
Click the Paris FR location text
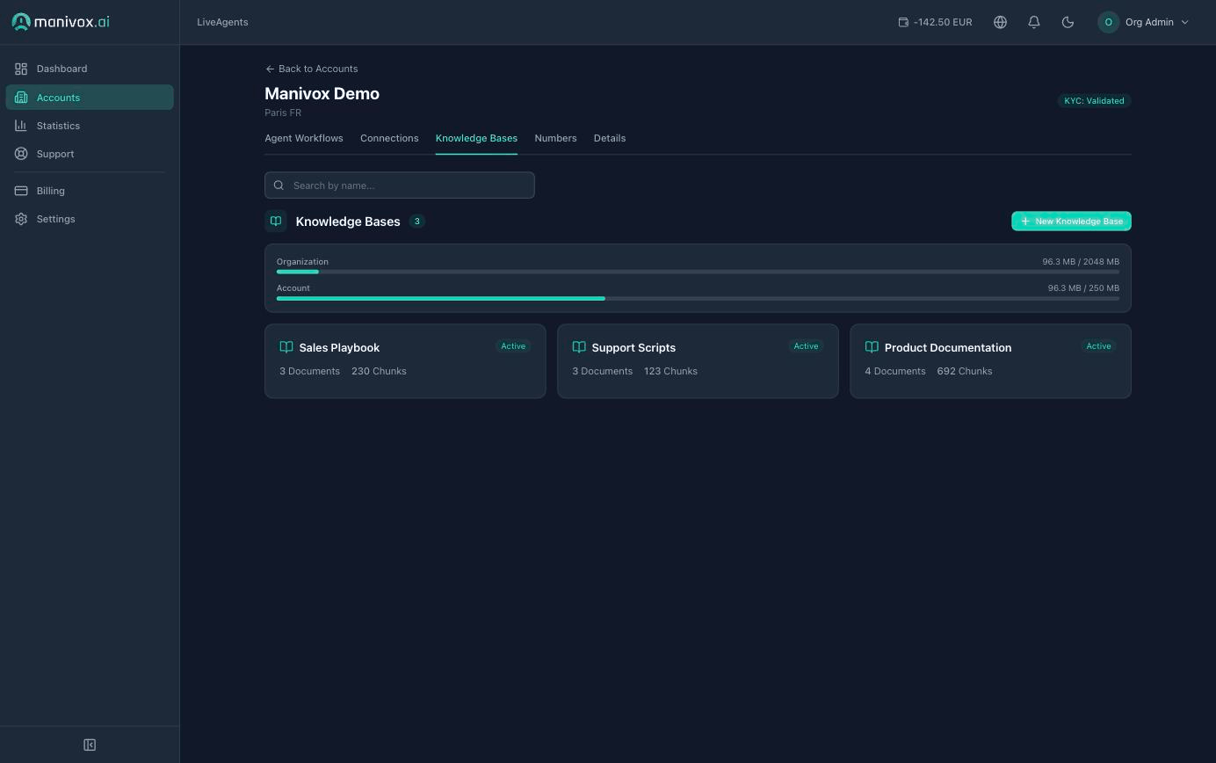pyautogui.click(x=283, y=113)
